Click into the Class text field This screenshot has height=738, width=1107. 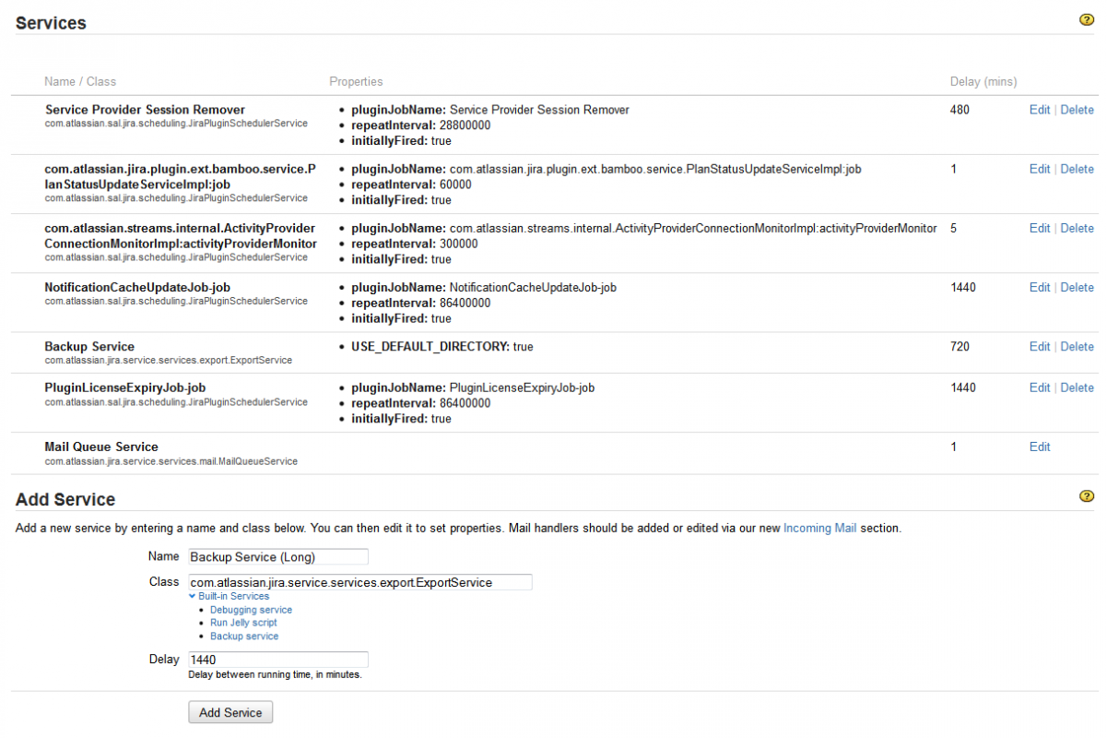pos(359,582)
